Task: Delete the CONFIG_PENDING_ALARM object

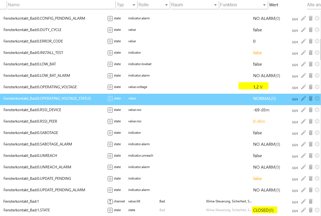Action: (311, 18)
